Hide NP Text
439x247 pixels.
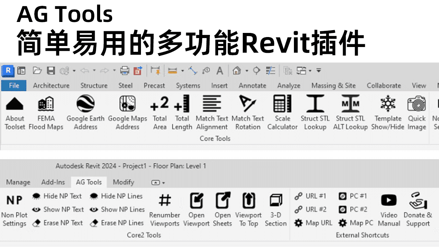coord(57,196)
